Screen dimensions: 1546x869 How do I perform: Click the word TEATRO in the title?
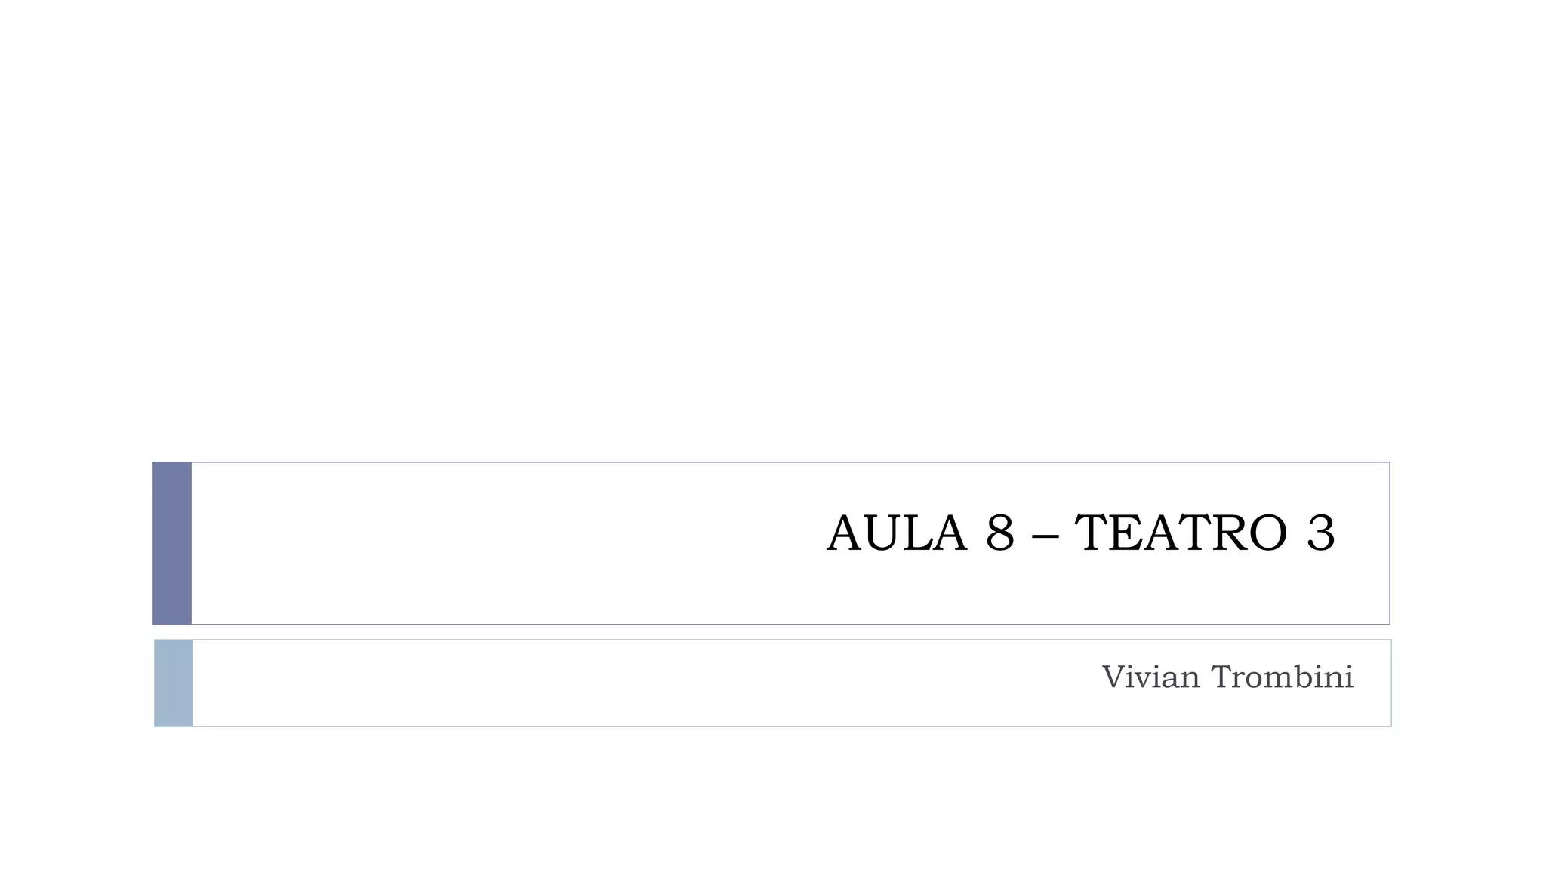1181,533
